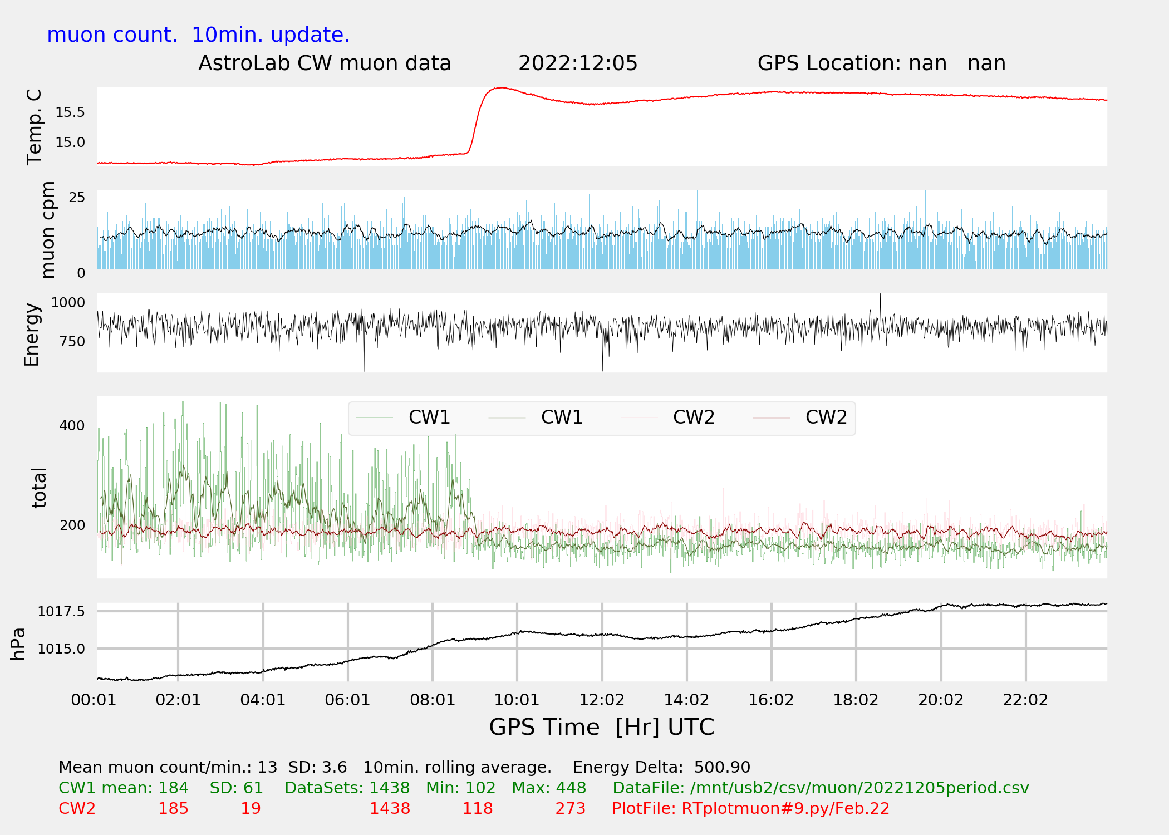Click the 1017.5 hPa axis tick label
Screen dimensions: 1169x835
tap(61, 612)
